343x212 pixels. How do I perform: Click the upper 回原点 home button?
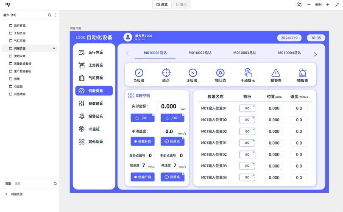(x=173, y=141)
